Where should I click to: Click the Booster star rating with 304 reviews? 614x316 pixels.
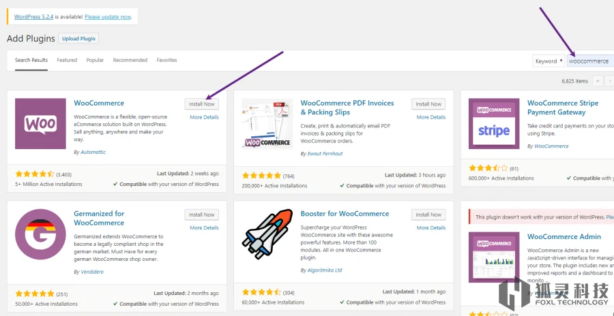[261, 292]
